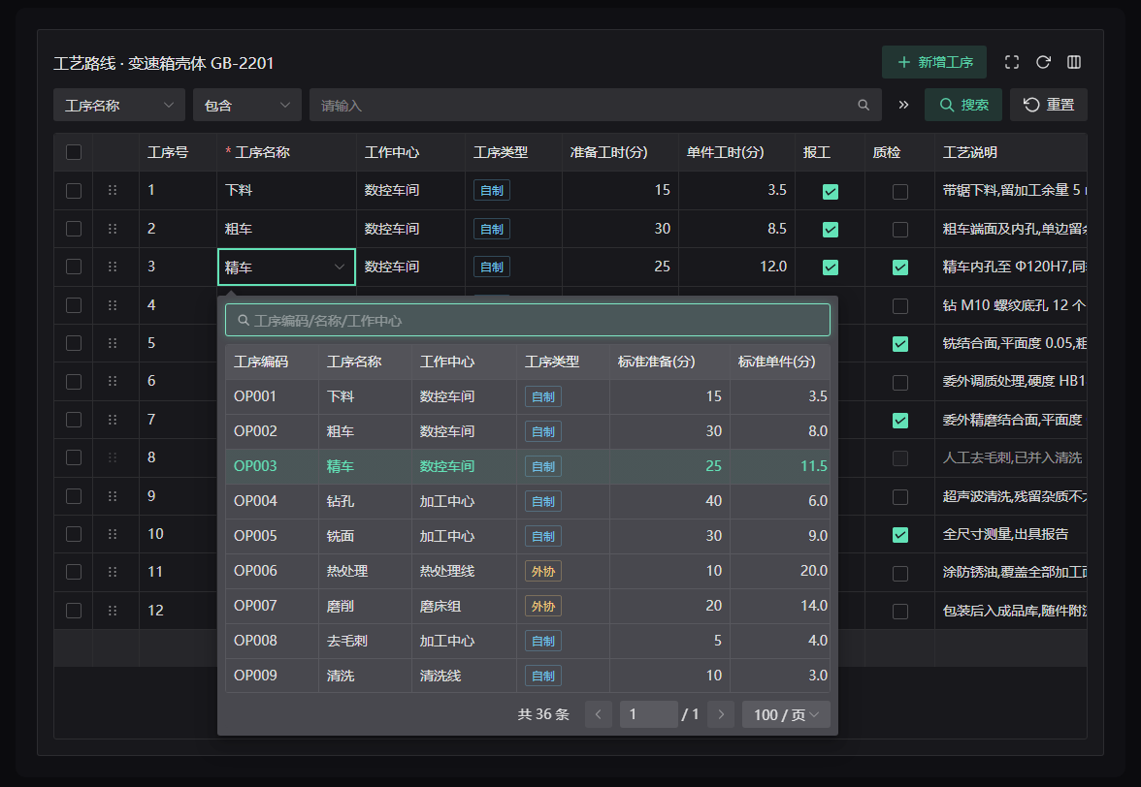Open the column settings icon
Image resolution: width=1141 pixels, height=787 pixels.
click(x=1074, y=62)
